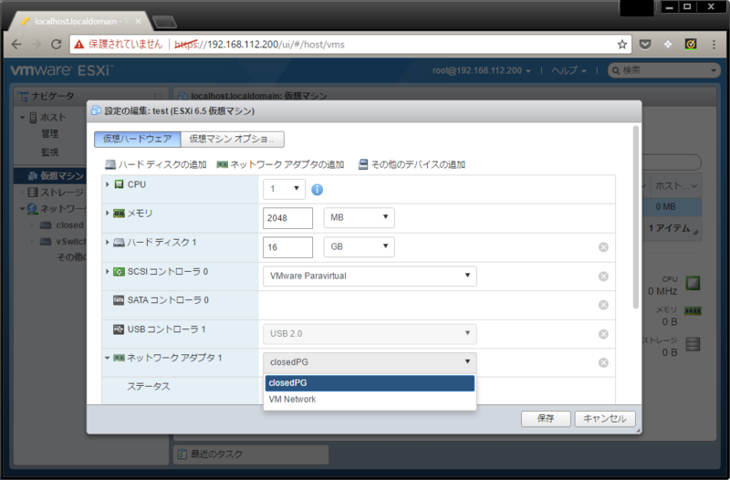Expand the memory settings row
The image size is (730, 480).
(x=108, y=214)
